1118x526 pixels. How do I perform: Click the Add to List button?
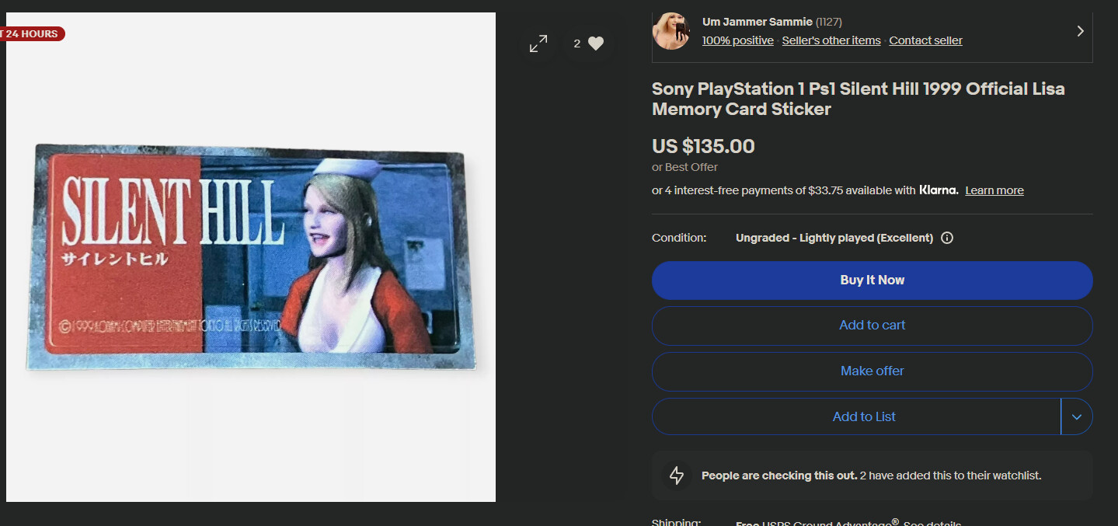(x=856, y=416)
